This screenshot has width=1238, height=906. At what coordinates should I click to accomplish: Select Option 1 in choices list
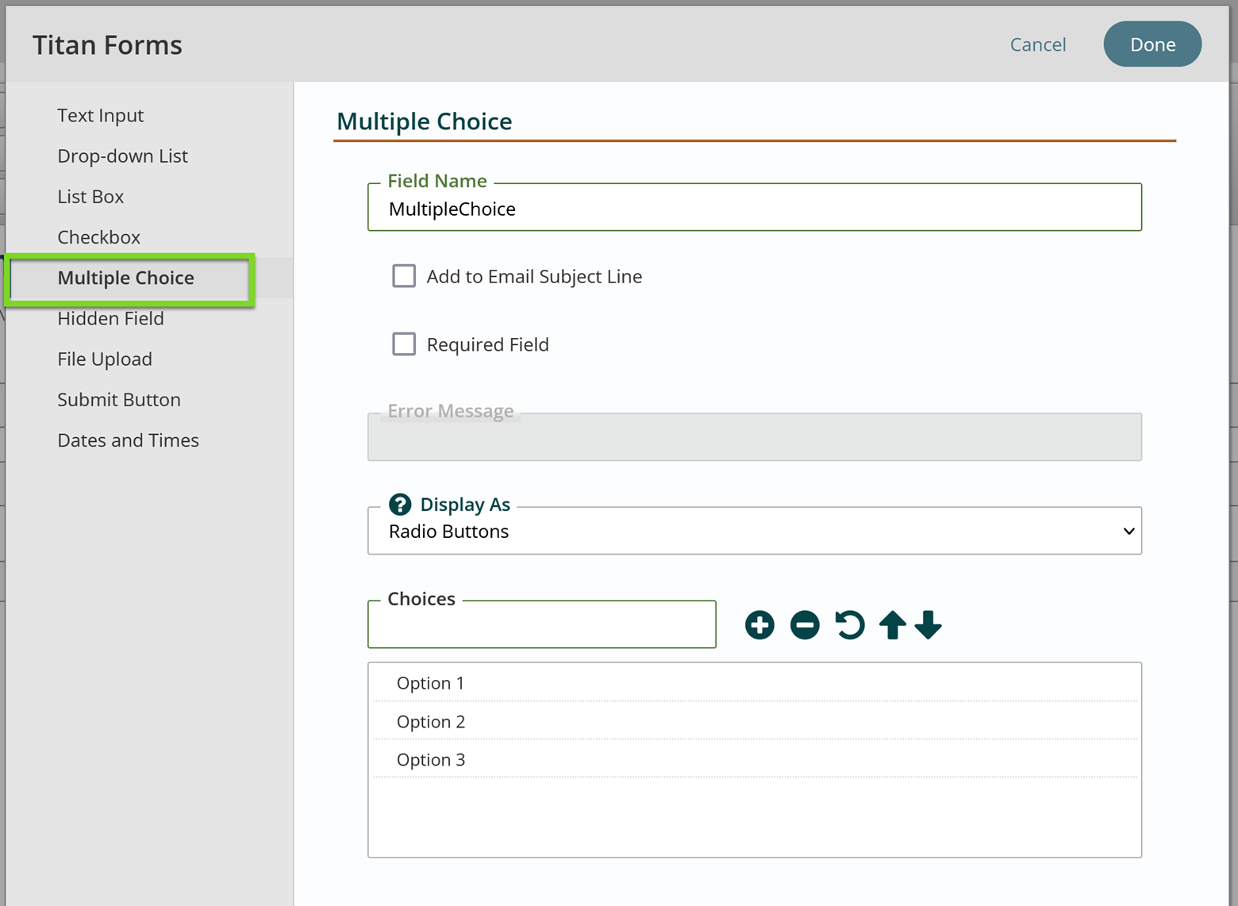pos(755,683)
